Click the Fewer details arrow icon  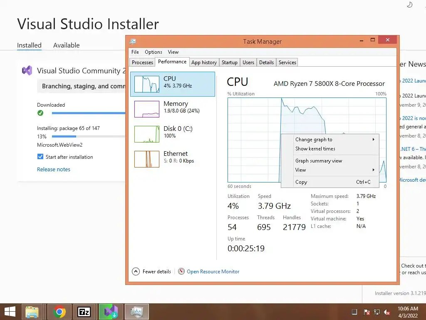click(136, 271)
